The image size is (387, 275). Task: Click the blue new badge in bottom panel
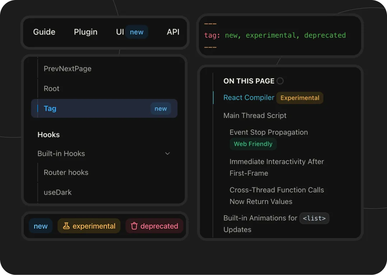coord(41,226)
